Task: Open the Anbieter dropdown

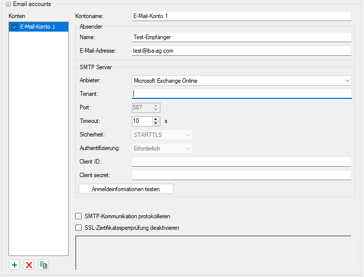Action: 242,81
